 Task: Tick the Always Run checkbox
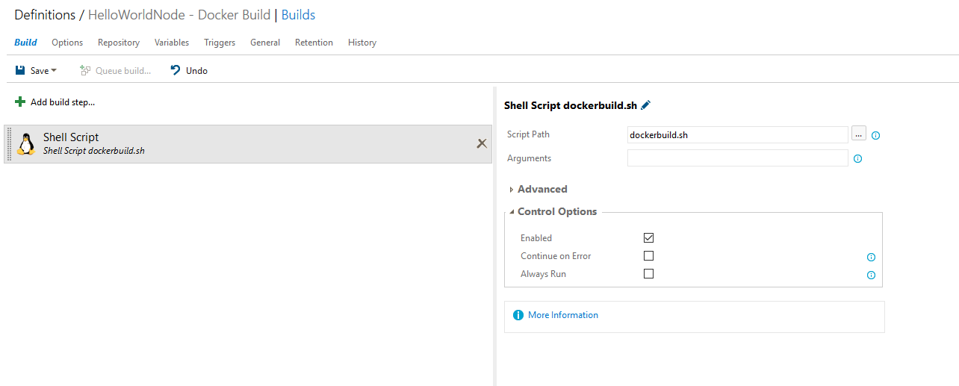point(648,273)
